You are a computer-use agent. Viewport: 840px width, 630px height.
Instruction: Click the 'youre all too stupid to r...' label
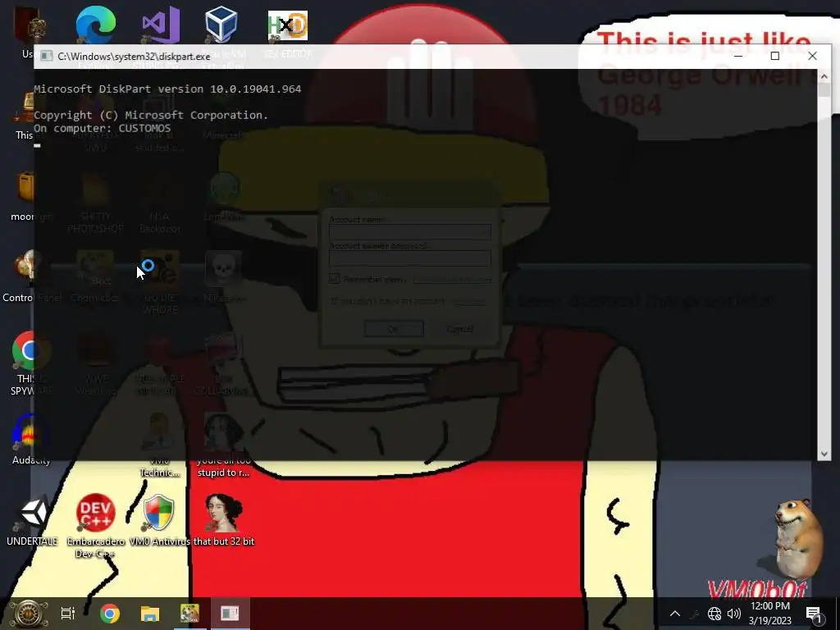223,466
